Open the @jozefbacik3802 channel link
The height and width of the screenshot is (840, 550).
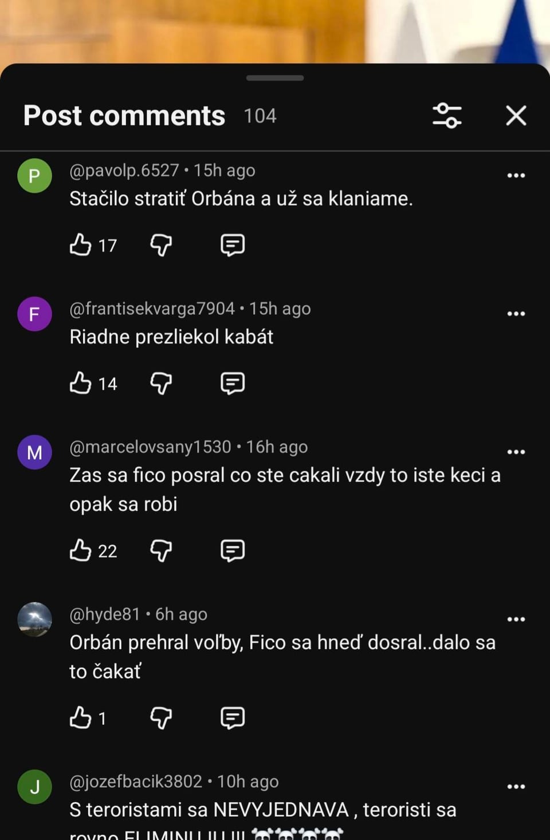click(136, 782)
